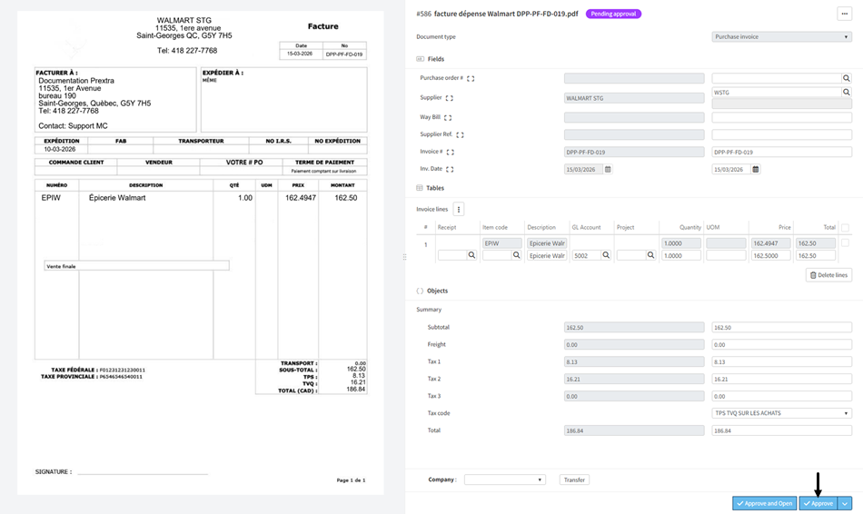Screen dimensions: 863x514
Task: Click the capture-region icon beside Way Bill
Action: click(x=448, y=117)
